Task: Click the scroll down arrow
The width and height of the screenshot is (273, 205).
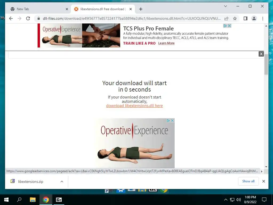Action: click(266, 167)
